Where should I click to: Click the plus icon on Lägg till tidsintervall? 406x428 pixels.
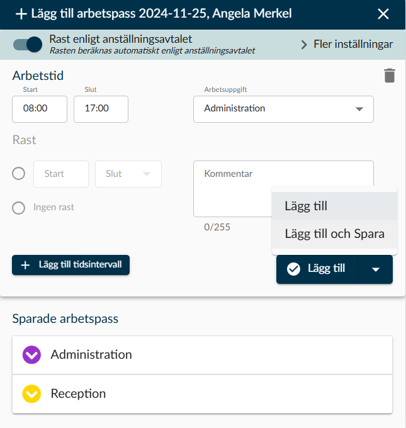(x=25, y=265)
